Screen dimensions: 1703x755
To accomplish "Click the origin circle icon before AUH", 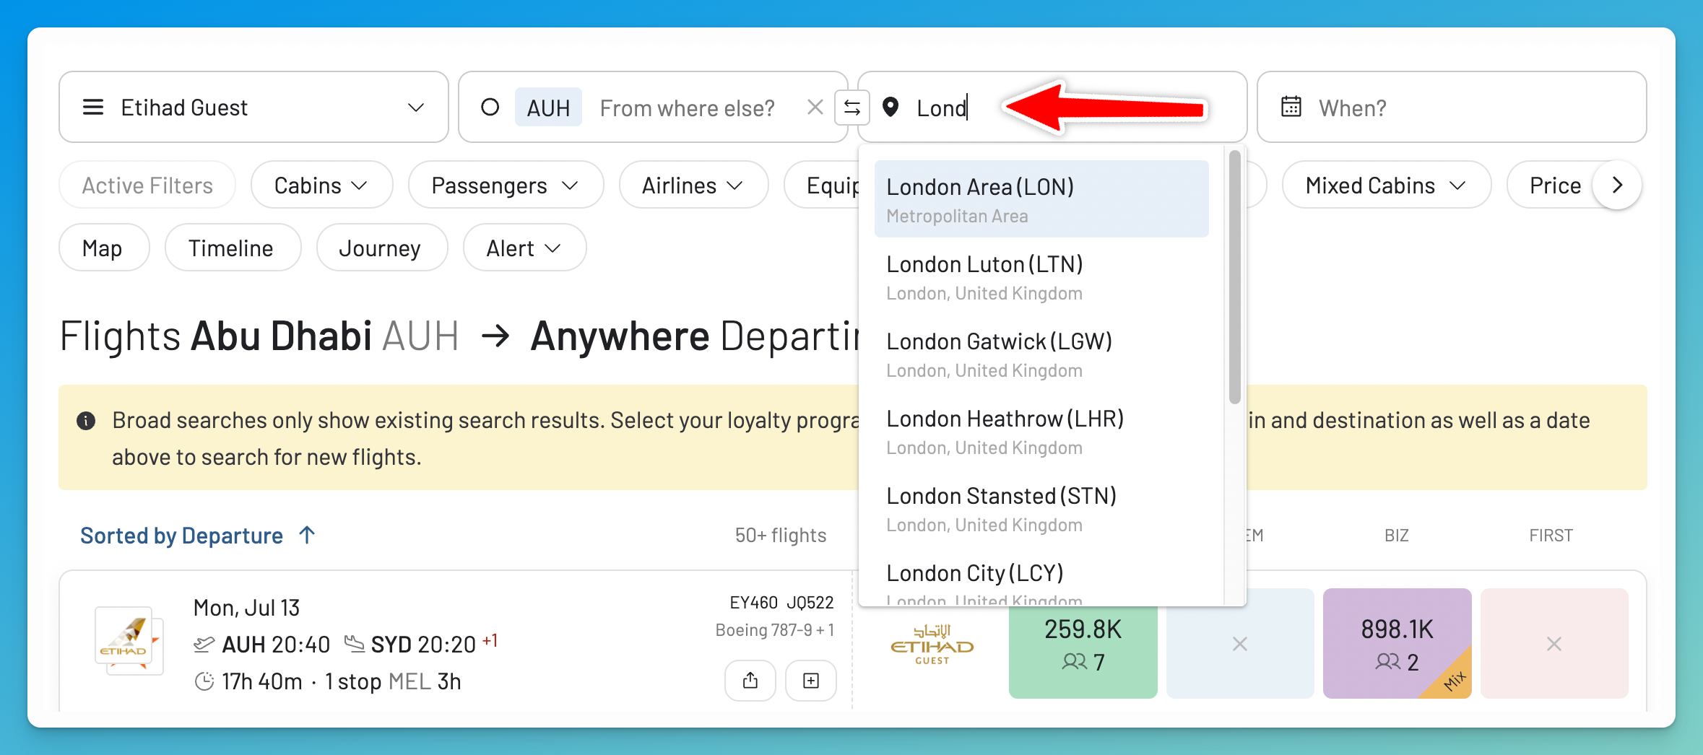I will click(x=490, y=108).
